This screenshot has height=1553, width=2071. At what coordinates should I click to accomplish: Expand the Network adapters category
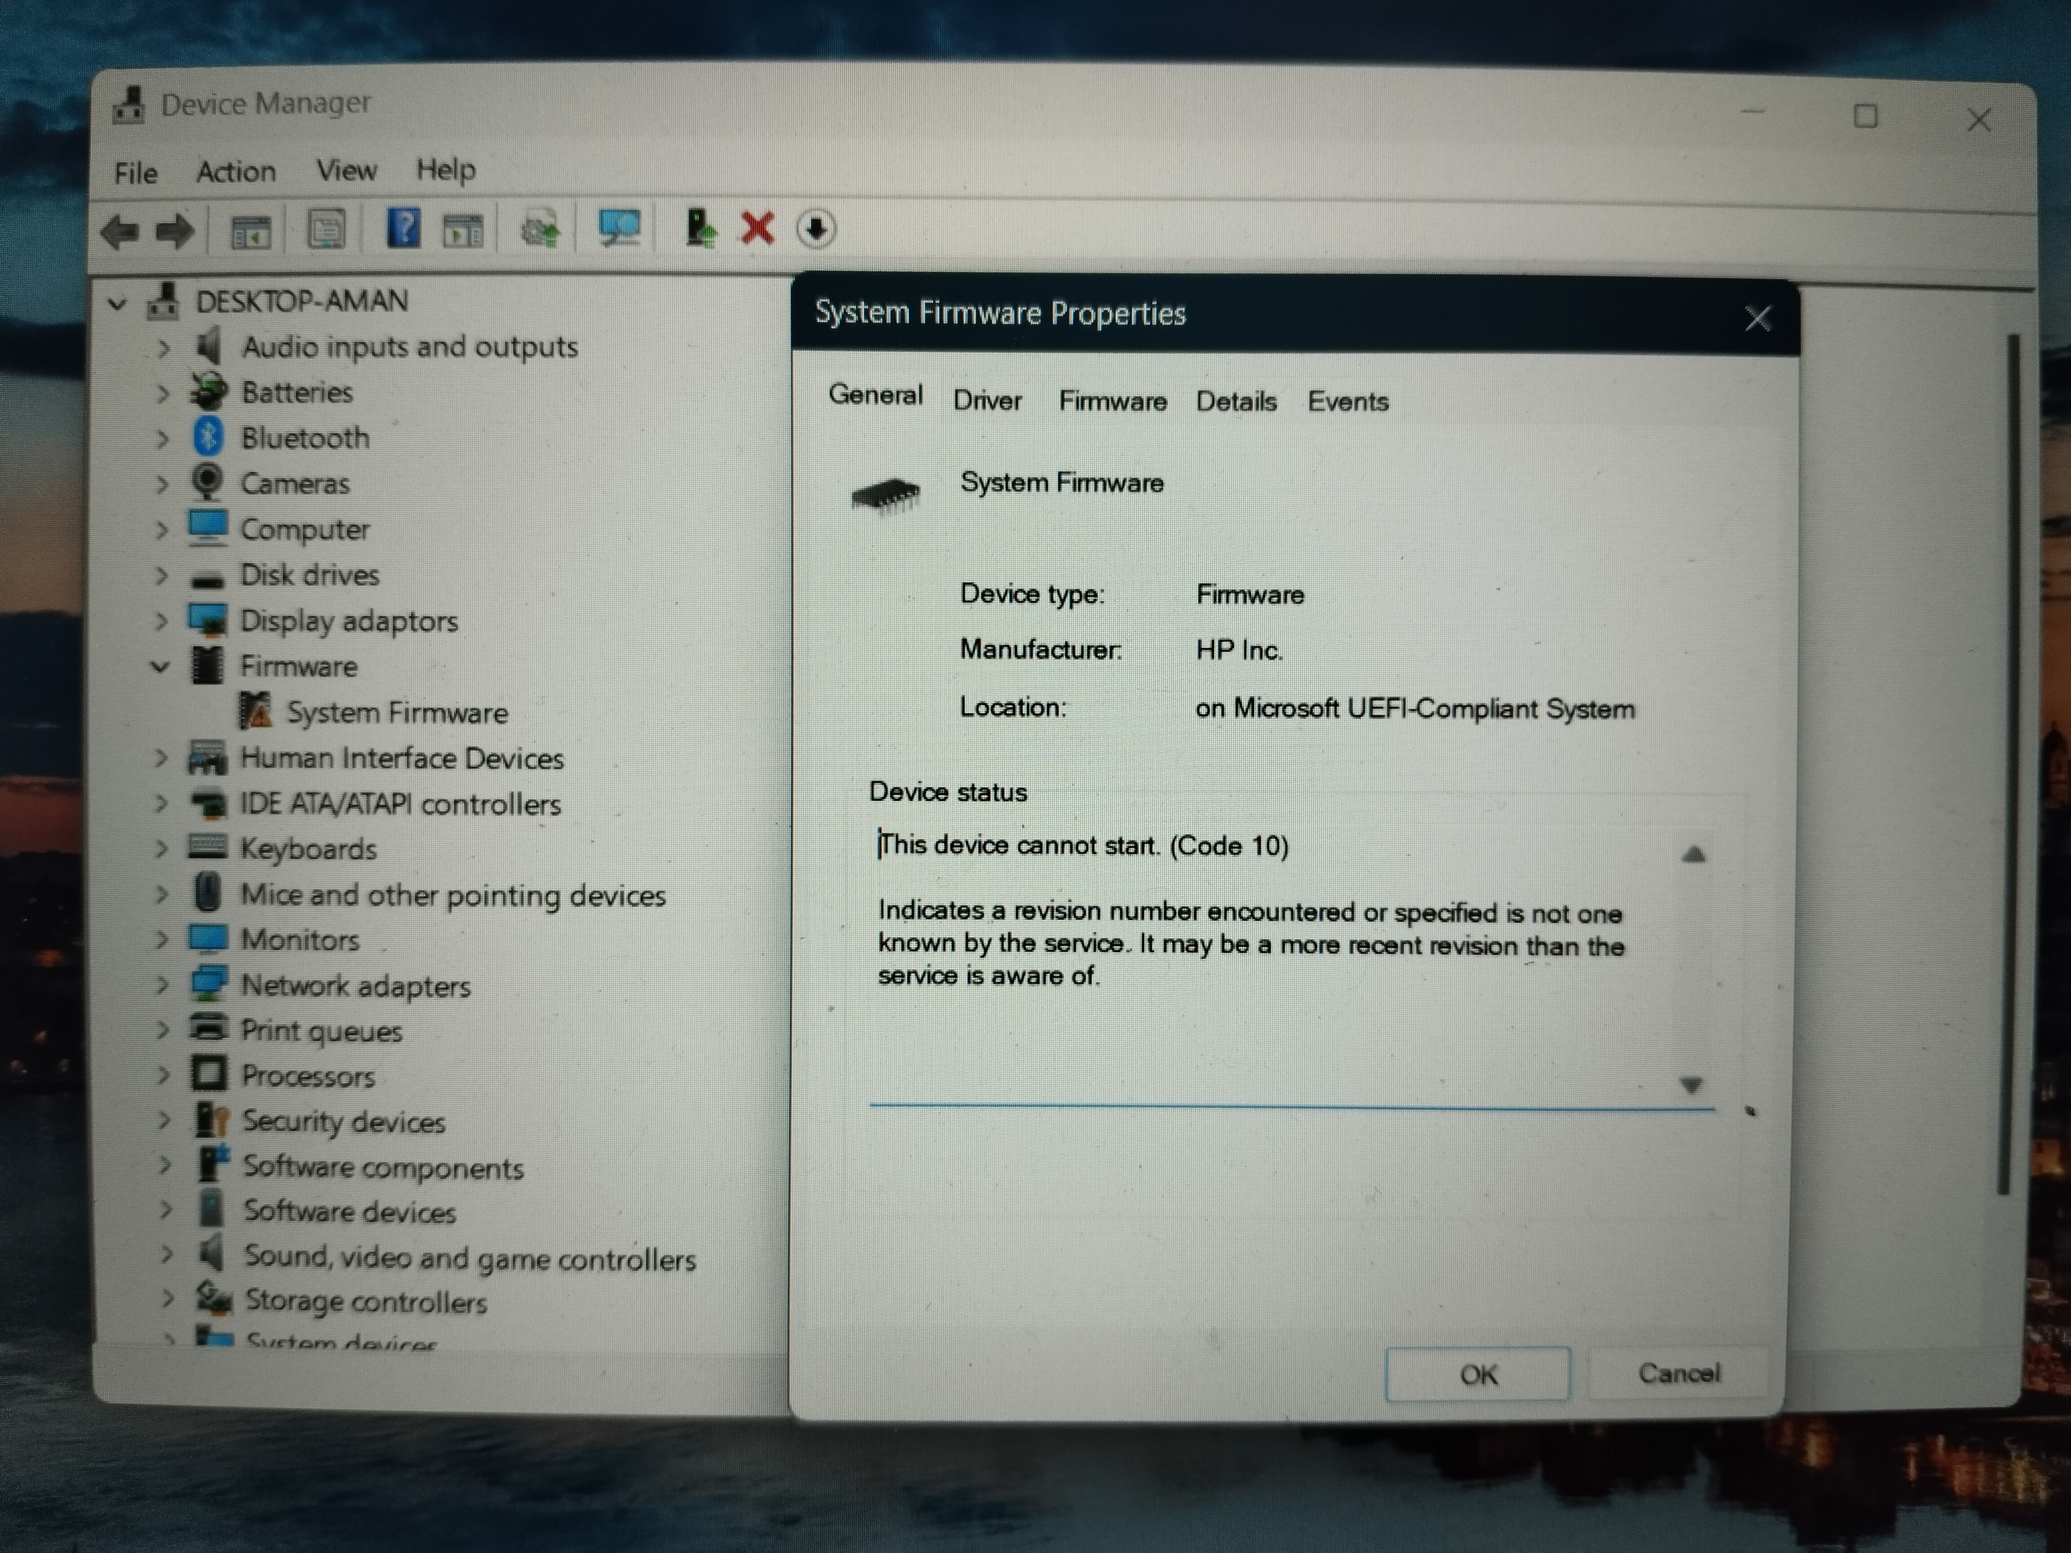(x=162, y=986)
